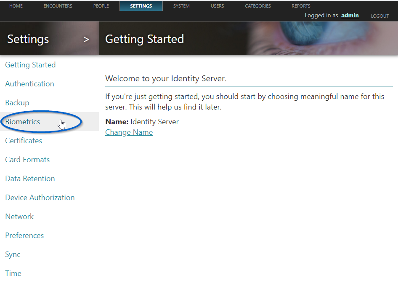Click the Settings header title
The height and width of the screenshot is (297, 398).
[28, 39]
